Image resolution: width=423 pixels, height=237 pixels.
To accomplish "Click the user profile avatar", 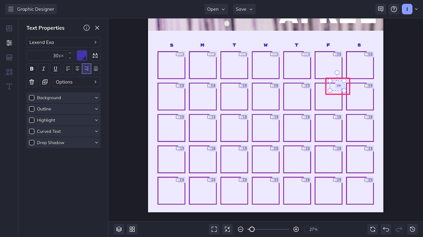I will tap(407, 9).
